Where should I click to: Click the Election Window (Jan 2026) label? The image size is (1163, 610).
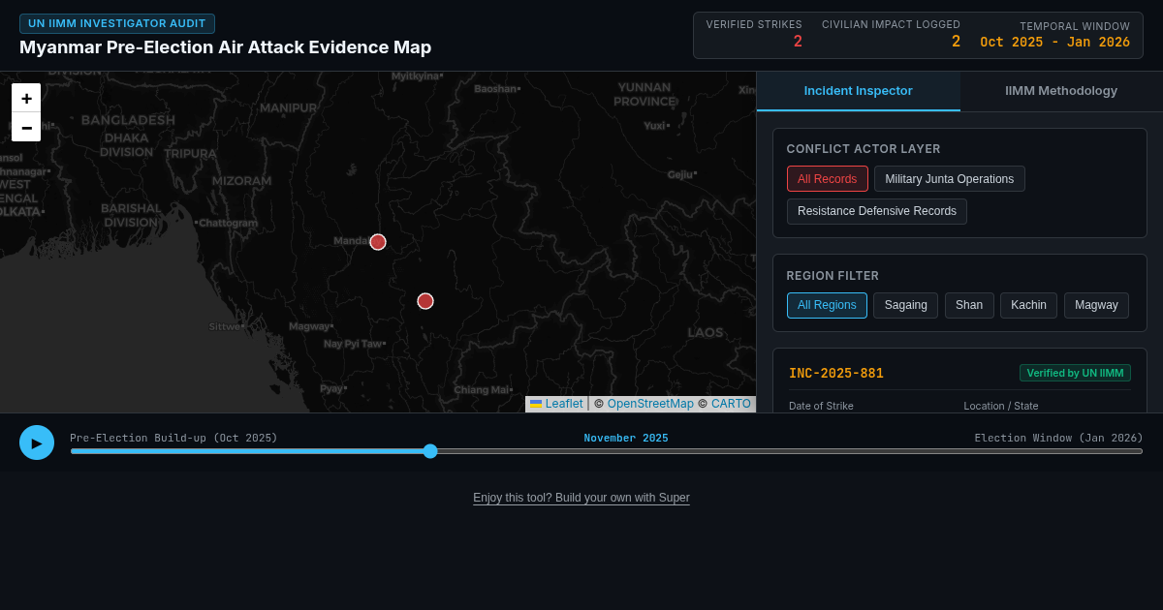pyautogui.click(x=1058, y=438)
